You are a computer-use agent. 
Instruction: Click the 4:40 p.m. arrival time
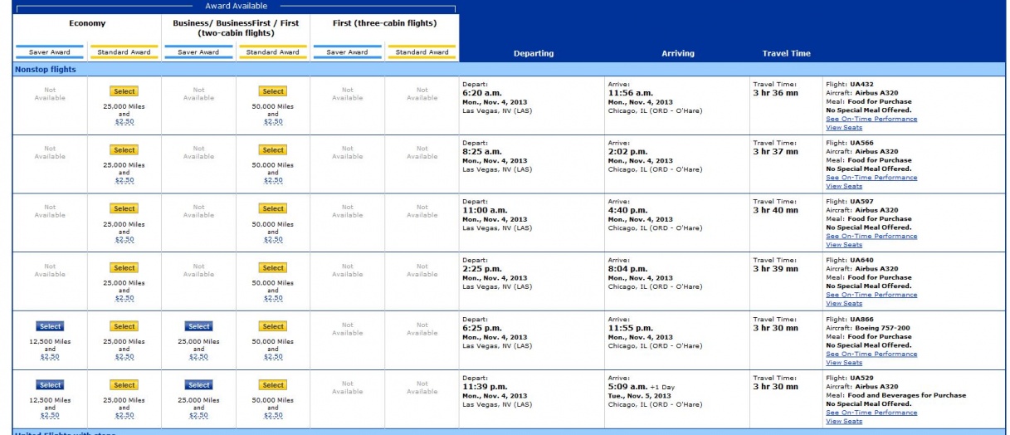click(x=627, y=210)
